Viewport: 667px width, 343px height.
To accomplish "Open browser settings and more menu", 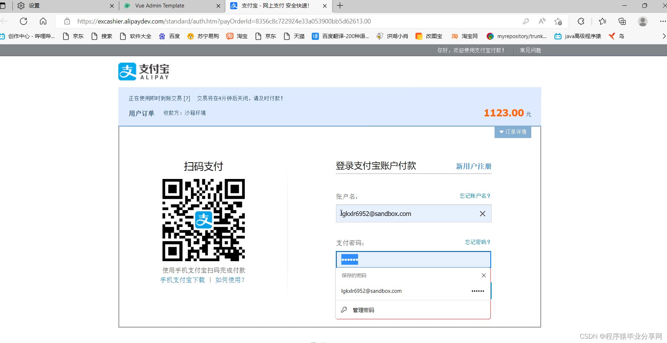I will tap(663, 21).
